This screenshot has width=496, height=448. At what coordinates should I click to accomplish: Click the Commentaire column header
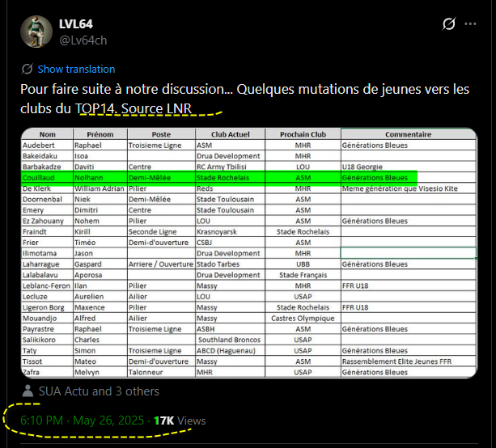tap(409, 134)
